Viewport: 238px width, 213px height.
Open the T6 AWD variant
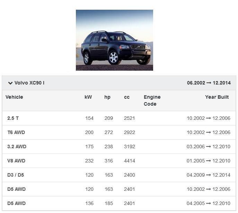[x=16, y=132]
